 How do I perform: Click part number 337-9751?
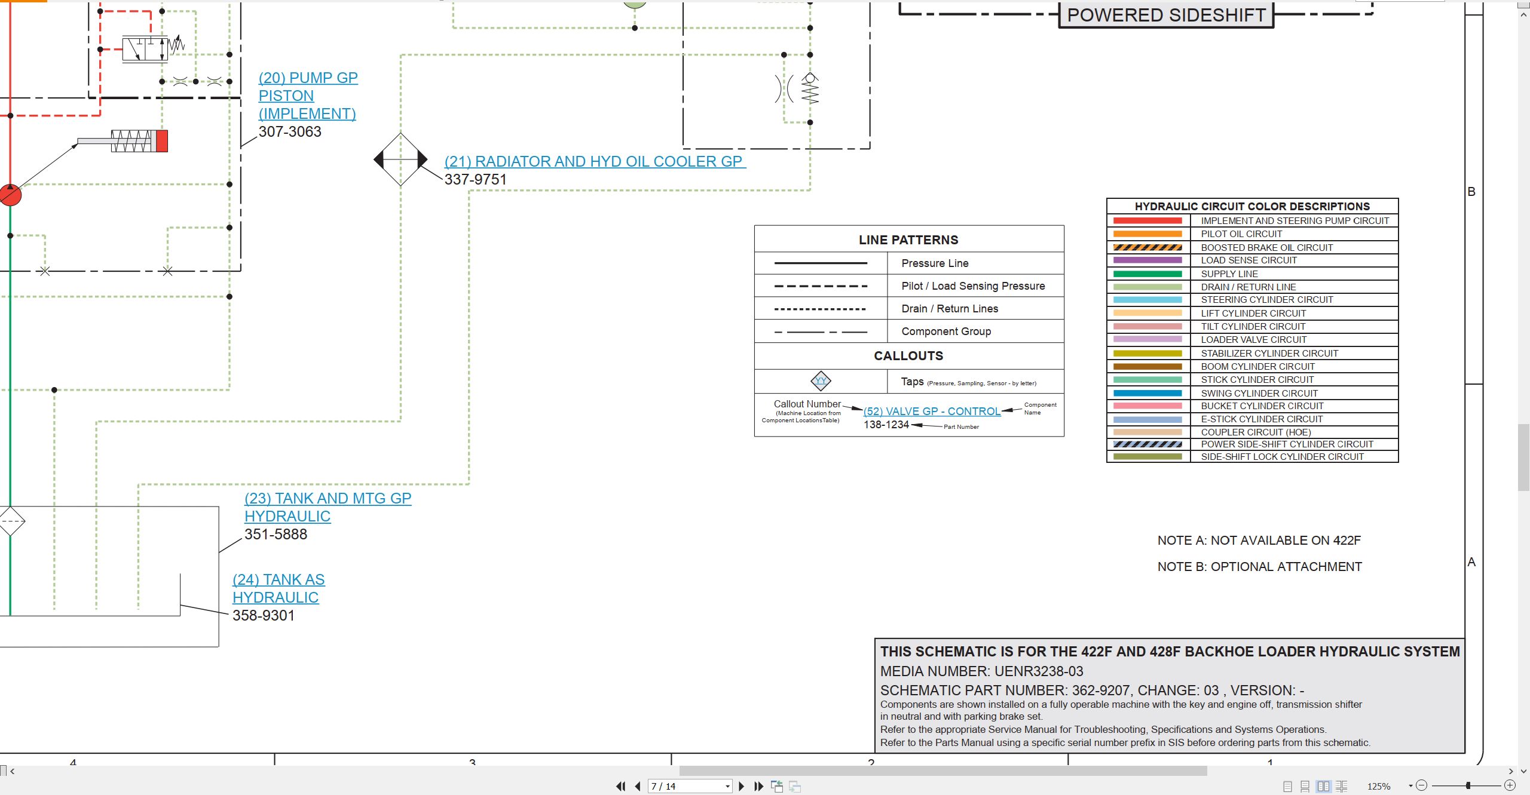click(476, 179)
